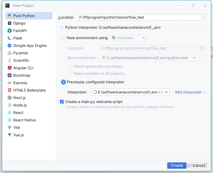Open the Interpreter tf_env combo box
Viewport: 213px width, 173px height.
(x=130, y=92)
